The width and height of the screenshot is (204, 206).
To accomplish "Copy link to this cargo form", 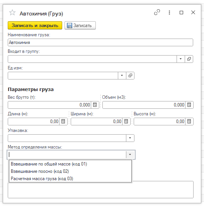I will pyautogui.click(x=157, y=12).
